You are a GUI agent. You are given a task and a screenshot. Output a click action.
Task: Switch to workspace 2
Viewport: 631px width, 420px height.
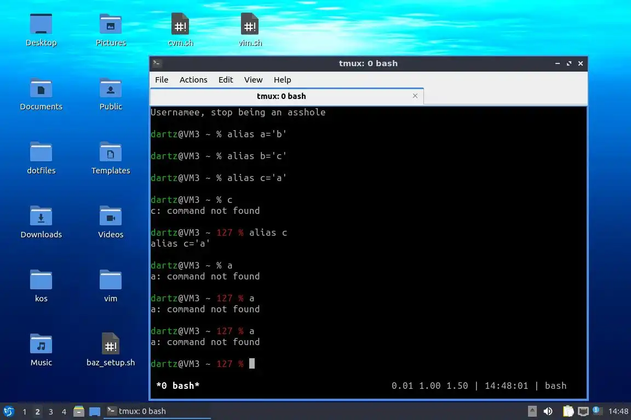pos(37,412)
